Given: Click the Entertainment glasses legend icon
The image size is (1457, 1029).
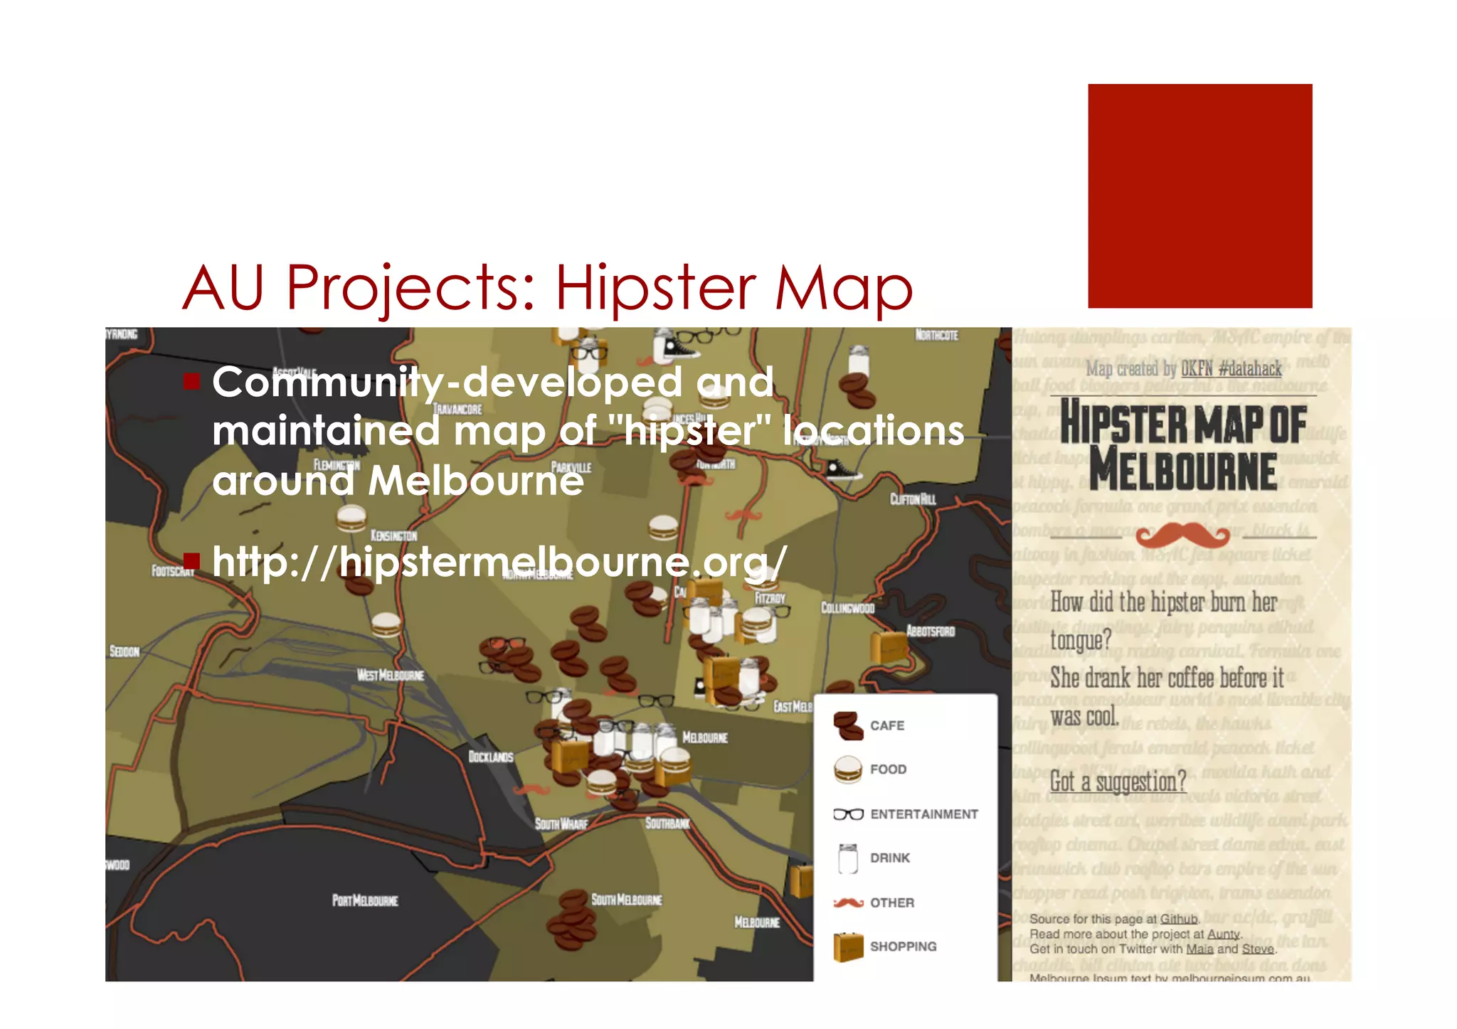Looking at the screenshot, I should click(x=848, y=814).
